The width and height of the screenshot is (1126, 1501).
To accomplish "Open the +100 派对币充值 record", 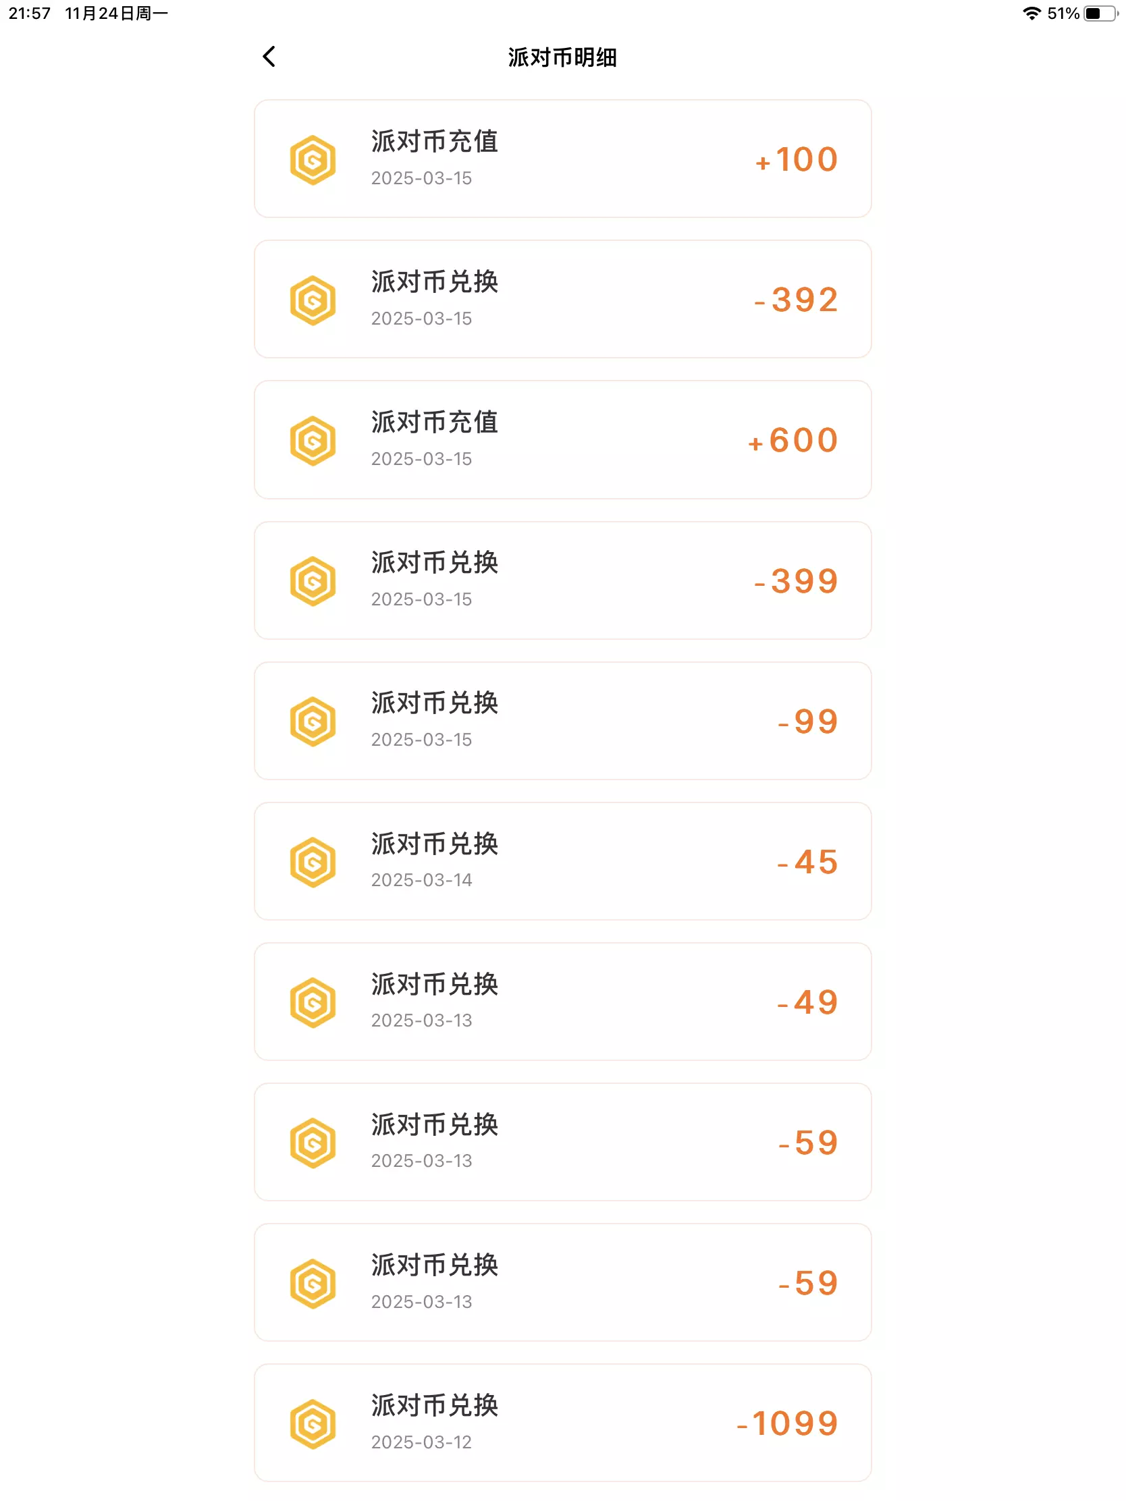I will (x=562, y=159).
